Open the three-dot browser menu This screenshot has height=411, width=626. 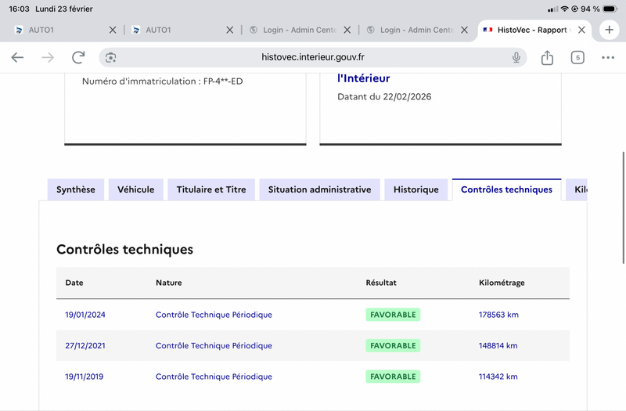[x=608, y=57]
